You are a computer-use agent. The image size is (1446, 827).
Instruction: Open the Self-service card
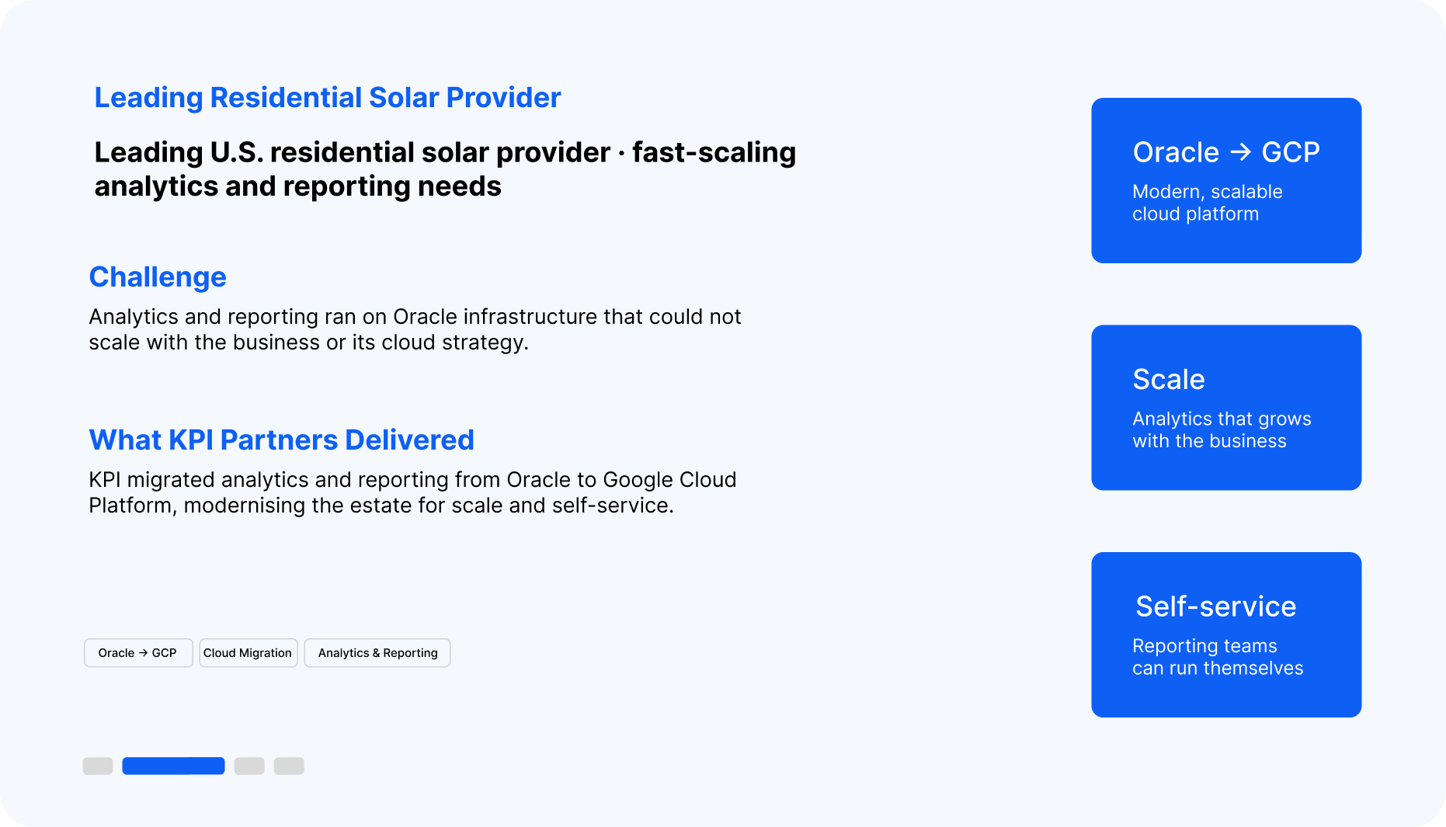pyautogui.click(x=1226, y=634)
